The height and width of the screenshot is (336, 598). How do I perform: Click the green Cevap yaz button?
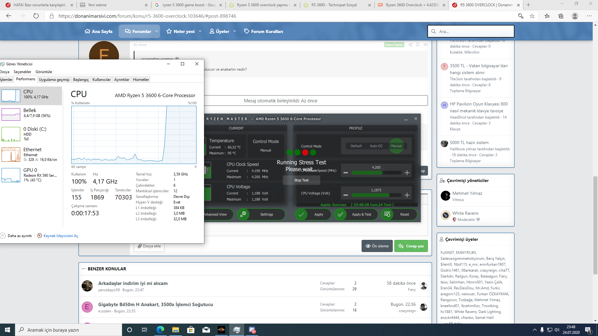[411, 246]
